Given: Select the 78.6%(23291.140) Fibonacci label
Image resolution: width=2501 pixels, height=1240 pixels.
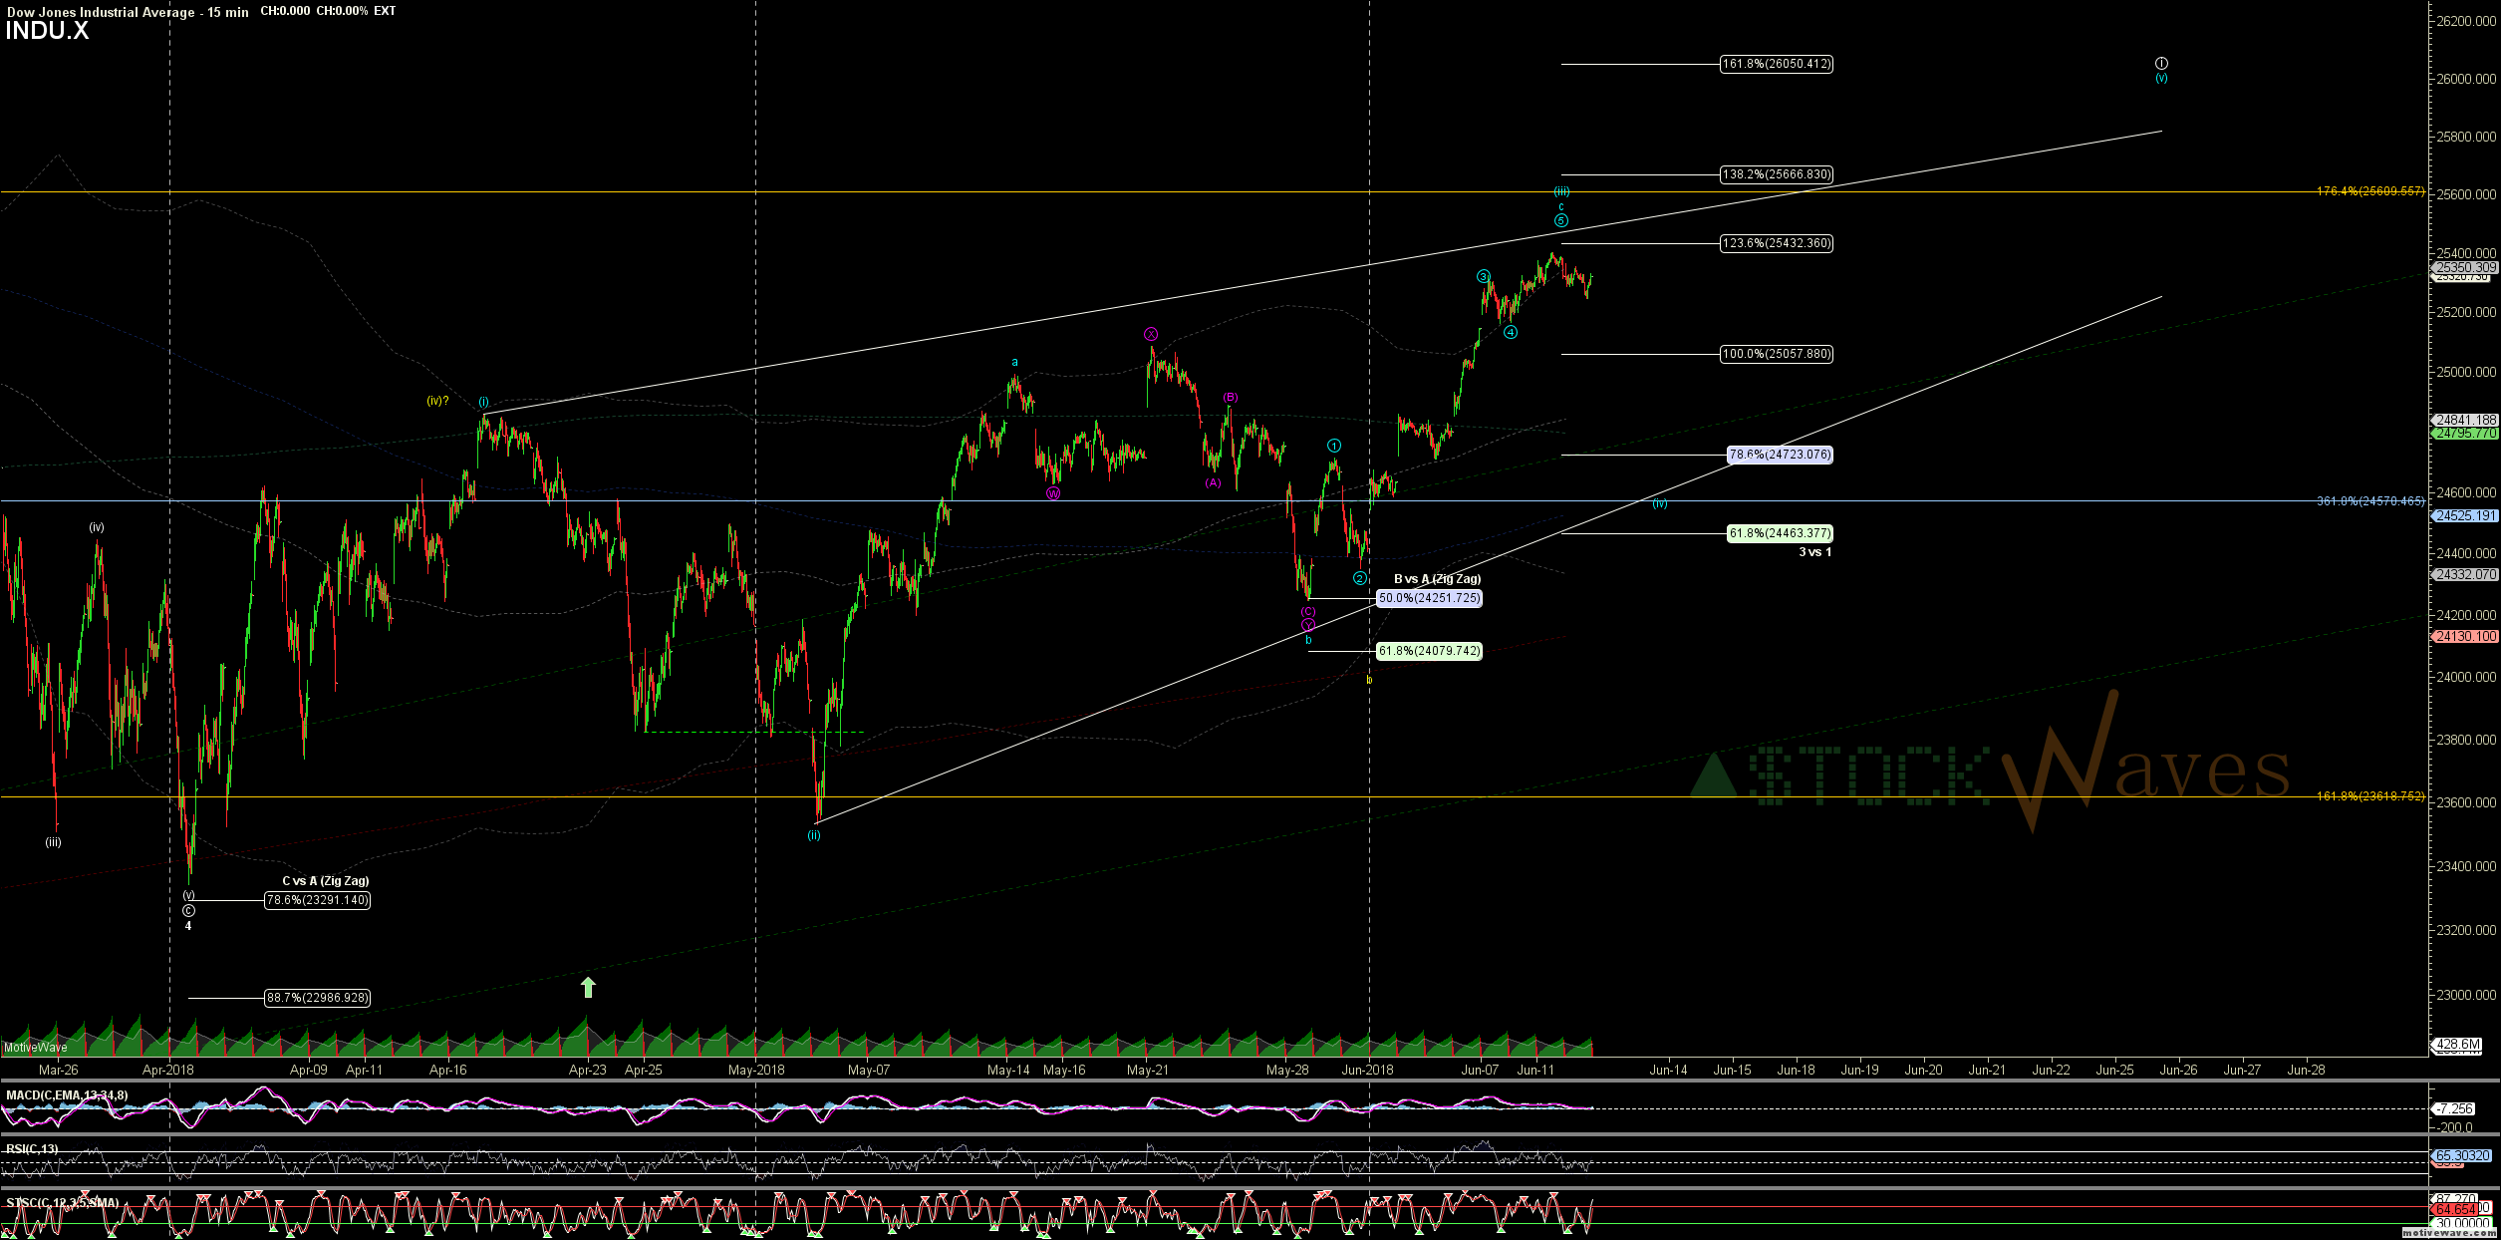Looking at the screenshot, I should click(x=317, y=900).
